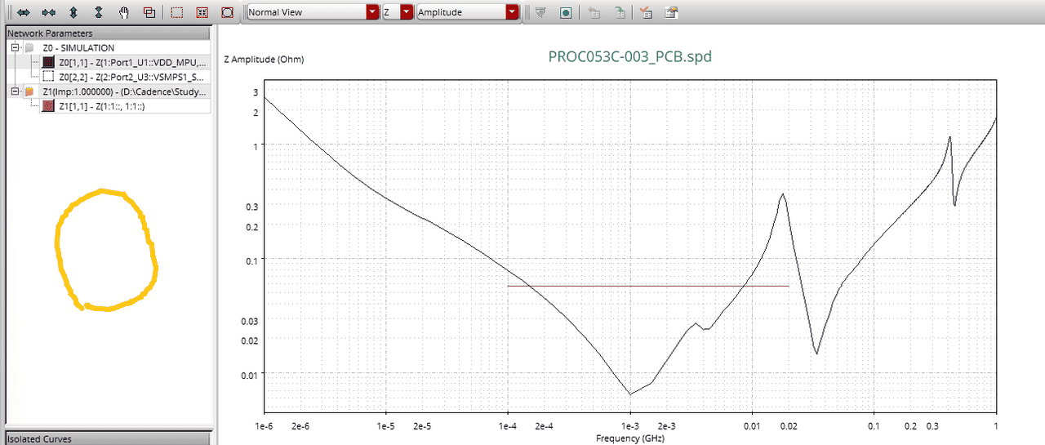1045x445 pixels.
Task: Click the rightmost properties icon in toolbar
Action: tap(671, 12)
